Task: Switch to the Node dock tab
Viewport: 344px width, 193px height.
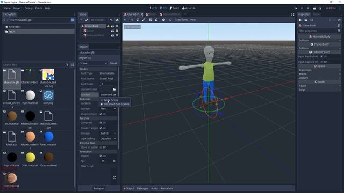Action: pos(316,14)
